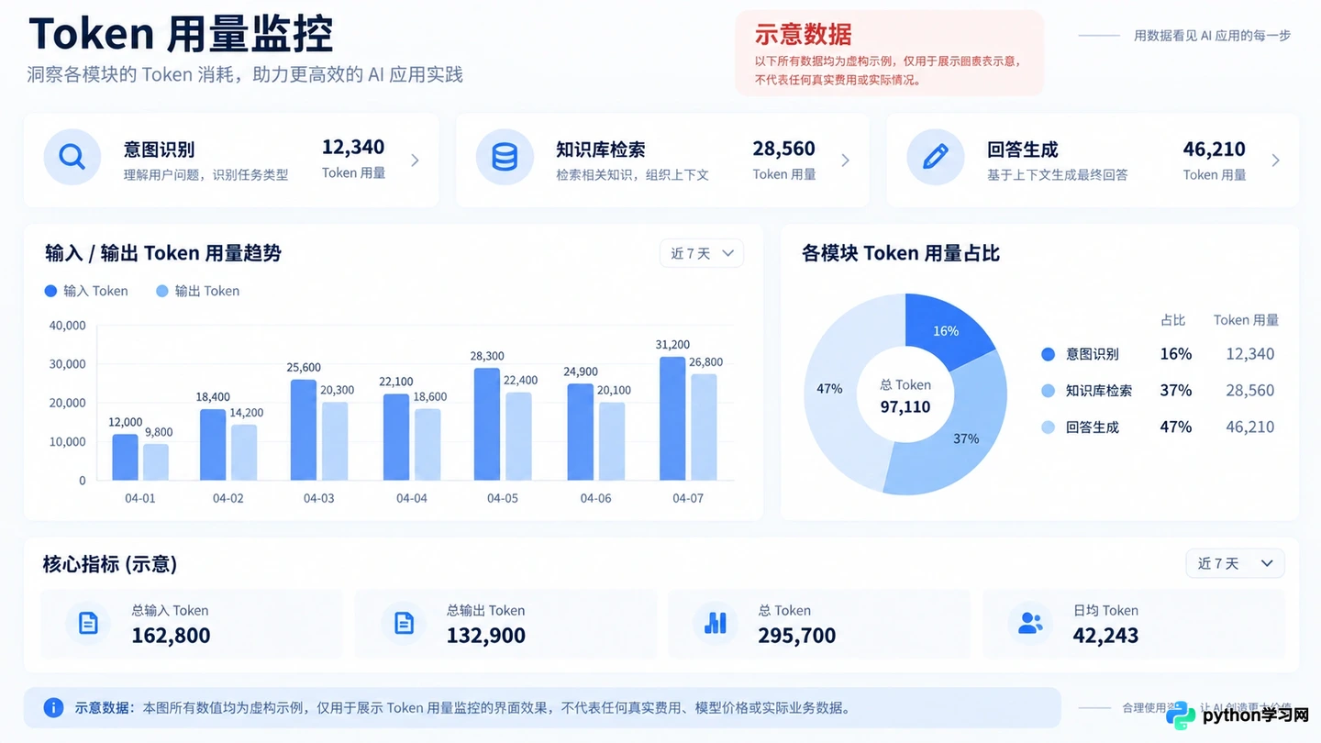Viewport: 1321px width, 743px height.
Task: Open the 近7天 dropdown in 核心指标 section
Action: tap(1235, 563)
